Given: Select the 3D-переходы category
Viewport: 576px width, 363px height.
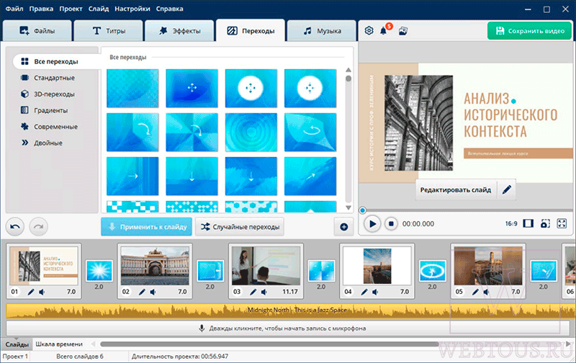Looking at the screenshot, I should coord(54,94).
